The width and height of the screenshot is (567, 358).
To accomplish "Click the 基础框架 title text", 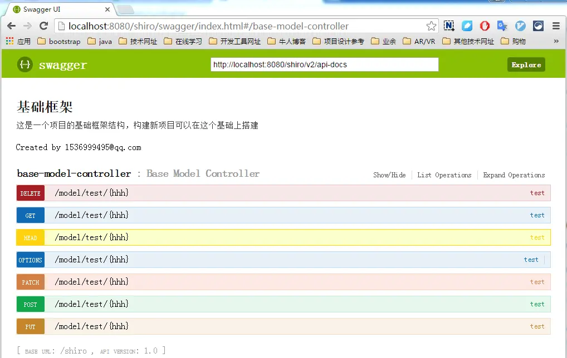I will [x=45, y=107].
